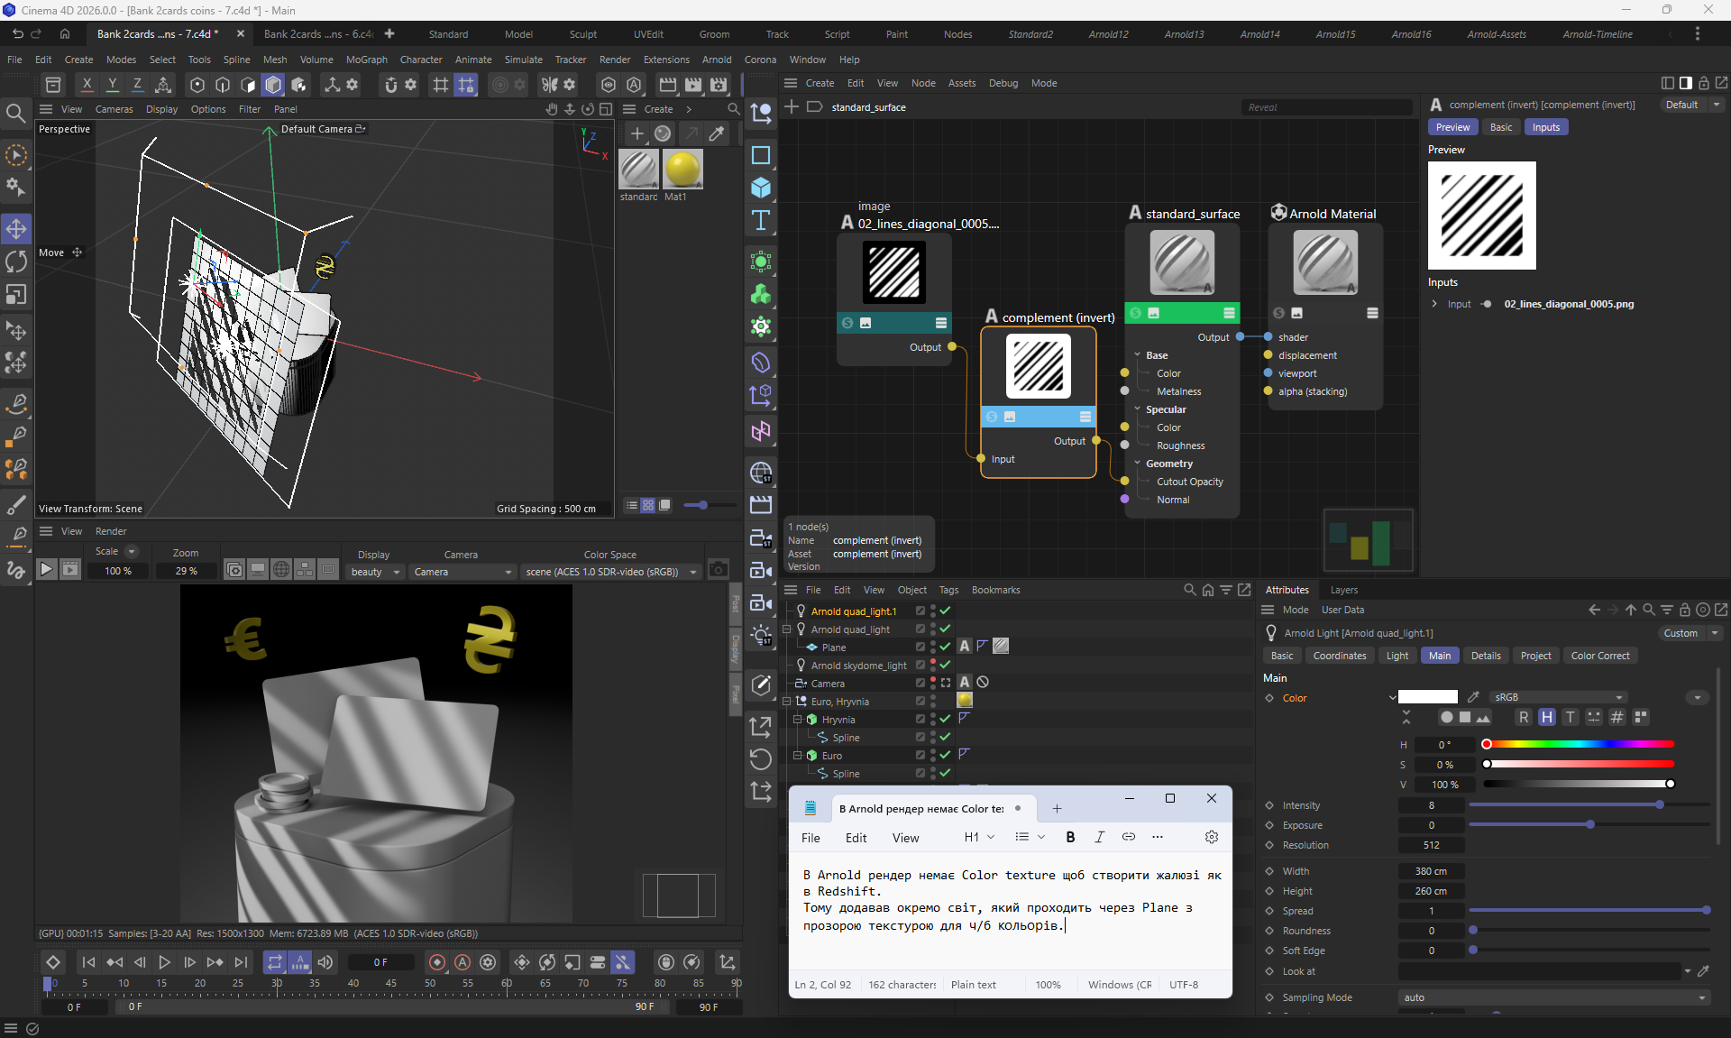Click the Bold icon in Notepad
The width and height of the screenshot is (1731, 1038).
coord(1070,837)
